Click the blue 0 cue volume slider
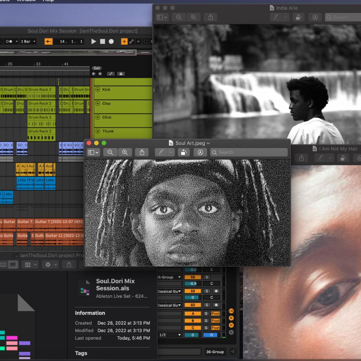The height and width of the screenshot is (361, 361). tap(211, 335)
